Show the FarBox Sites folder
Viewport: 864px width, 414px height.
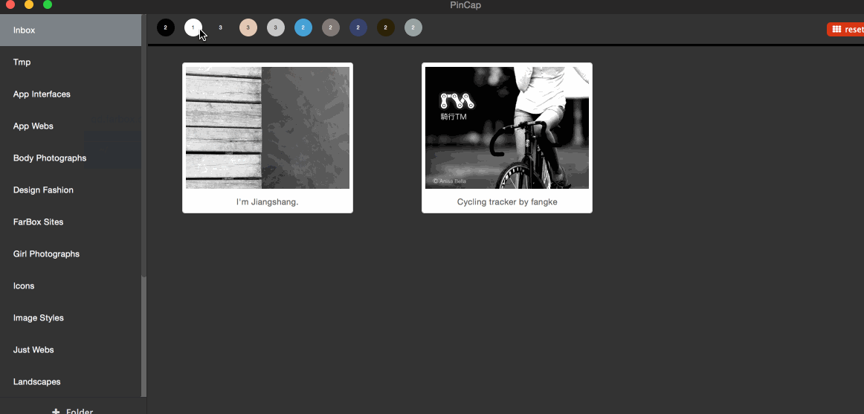coord(71,221)
